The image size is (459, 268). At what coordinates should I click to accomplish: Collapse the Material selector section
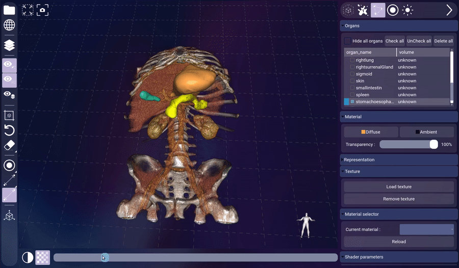click(x=399, y=214)
